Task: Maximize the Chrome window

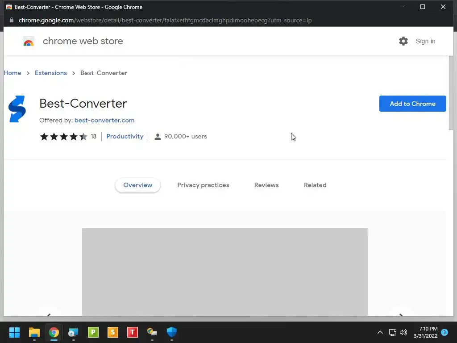Action: [x=423, y=7]
